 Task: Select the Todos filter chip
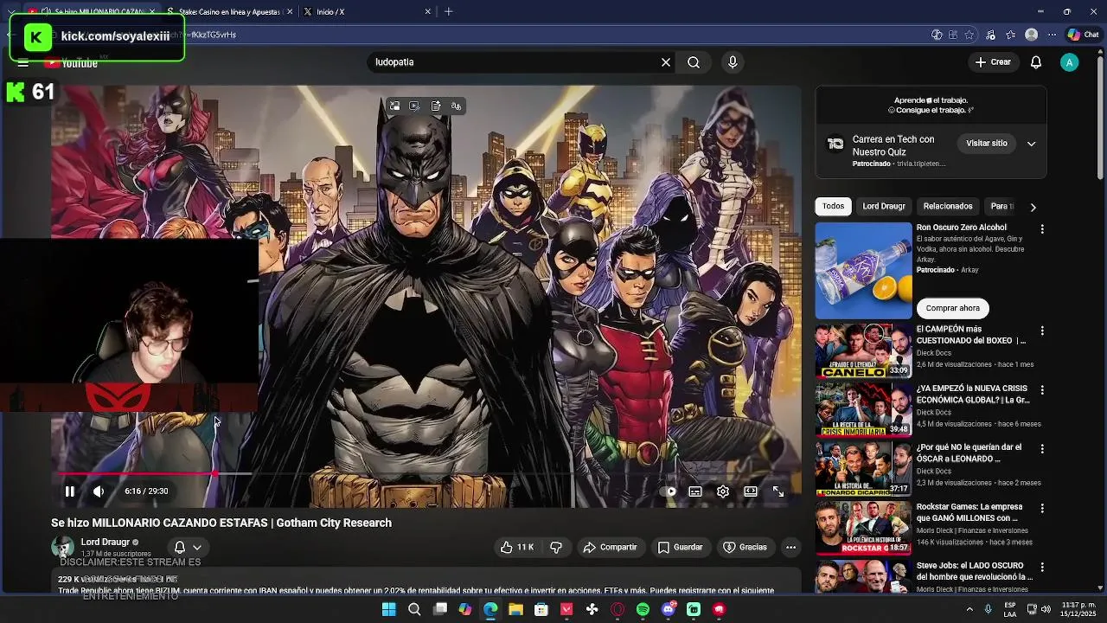833,206
